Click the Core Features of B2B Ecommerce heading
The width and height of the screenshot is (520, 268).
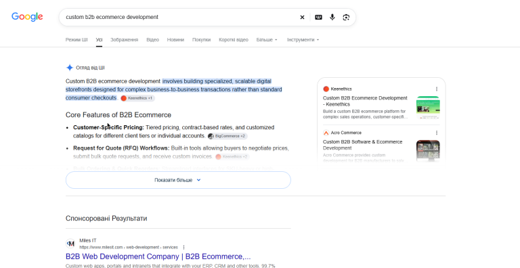click(118, 115)
